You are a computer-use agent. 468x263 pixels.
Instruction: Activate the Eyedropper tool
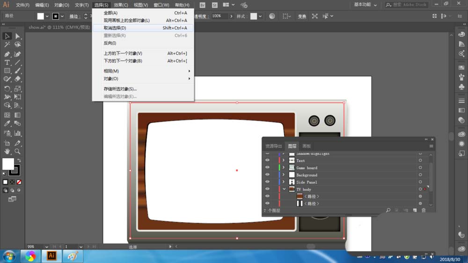pyautogui.click(x=7, y=124)
